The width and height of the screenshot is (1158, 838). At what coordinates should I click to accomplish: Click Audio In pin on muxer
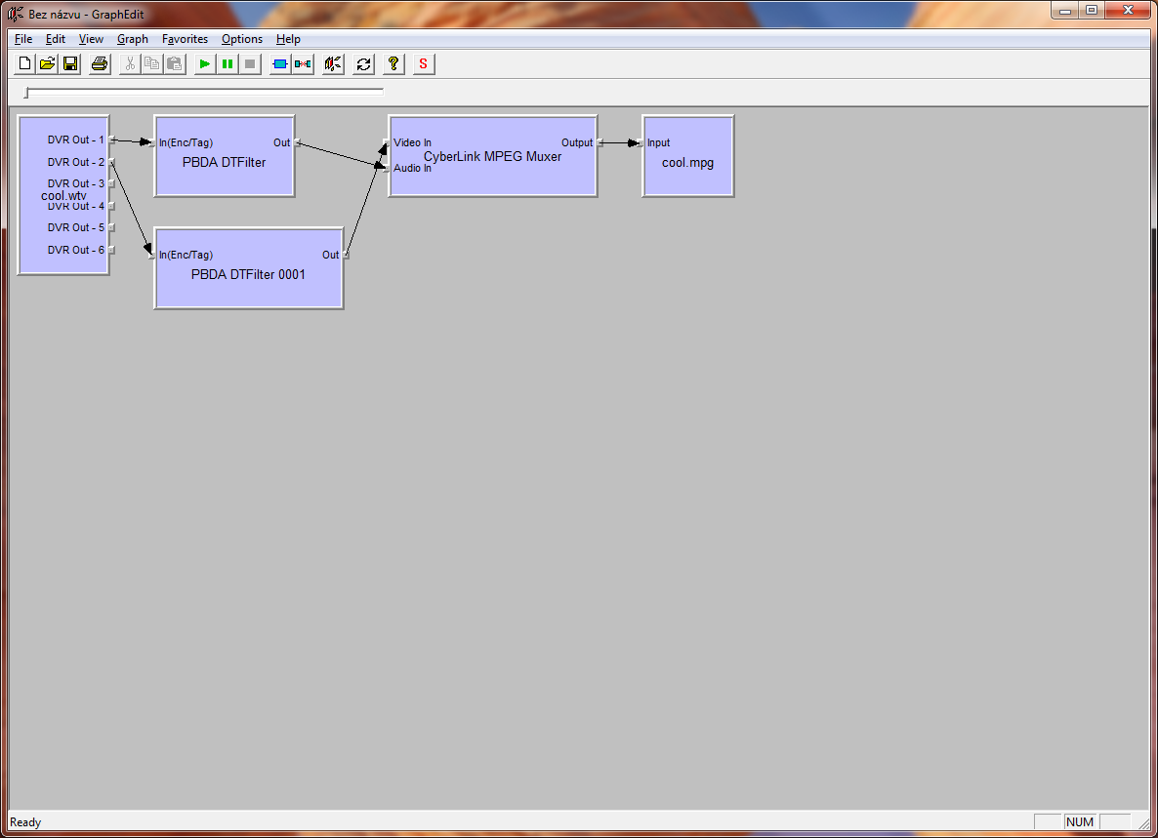[387, 168]
